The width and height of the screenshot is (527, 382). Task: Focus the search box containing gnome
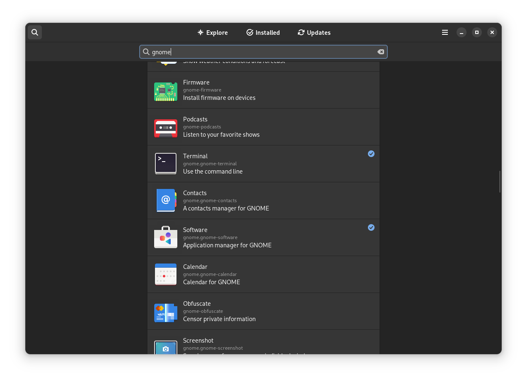(263, 52)
